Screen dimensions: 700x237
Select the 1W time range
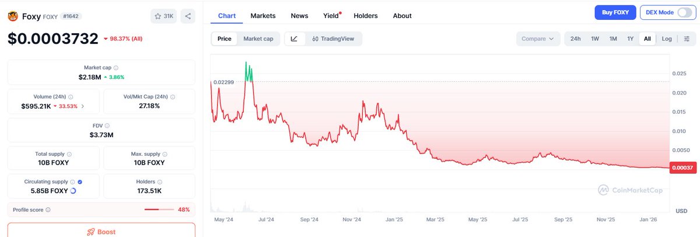coord(595,39)
